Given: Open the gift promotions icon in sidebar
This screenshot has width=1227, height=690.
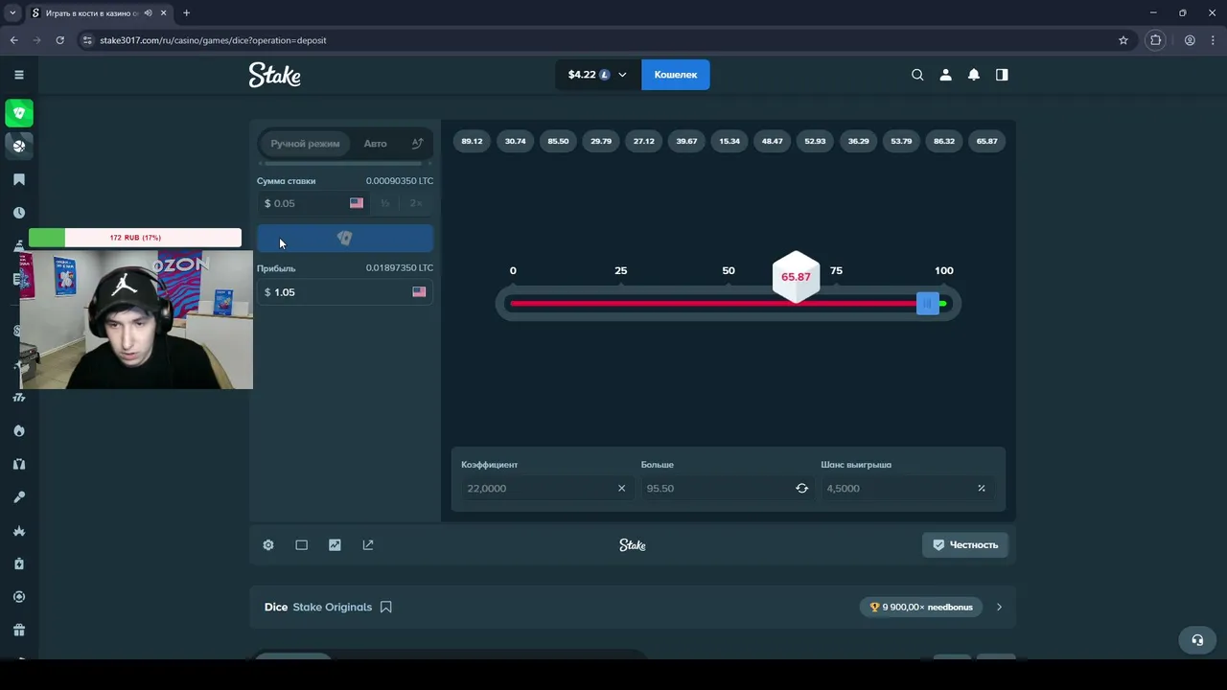Looking at the screenshot, I should pos(19,630).
